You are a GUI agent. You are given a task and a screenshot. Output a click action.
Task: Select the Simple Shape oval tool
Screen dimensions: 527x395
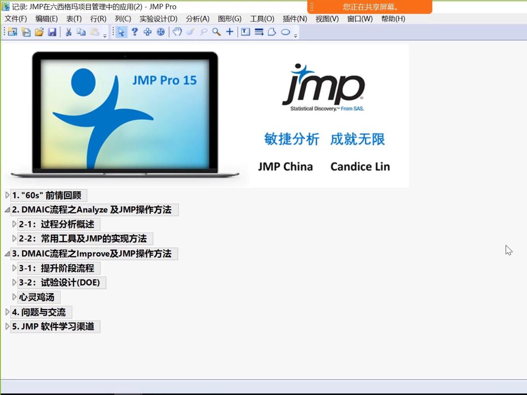coord(285,32)
